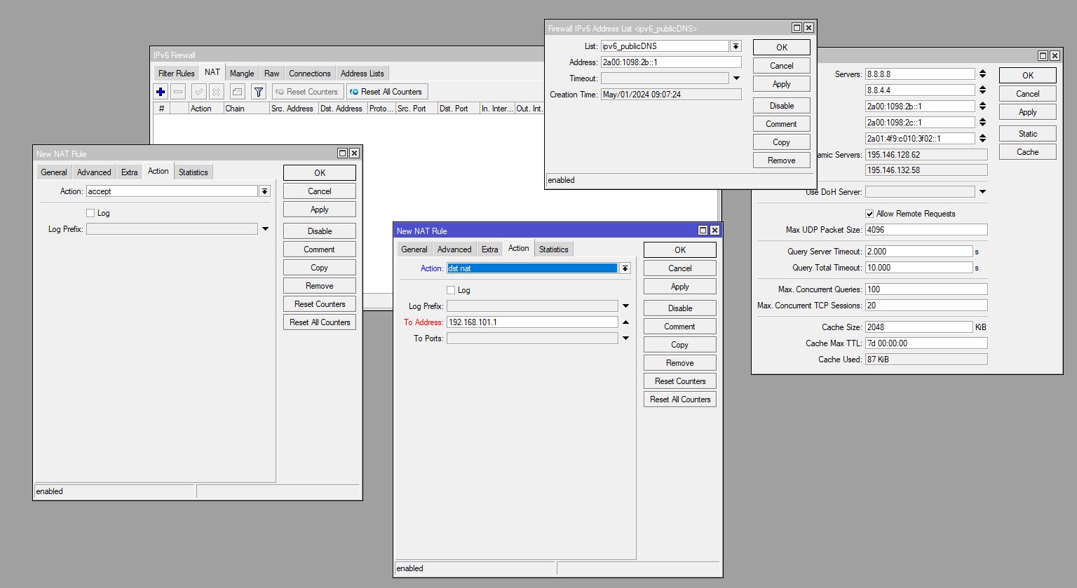
Task: Disable the selected firewall rule
Action: coord(216,91)
